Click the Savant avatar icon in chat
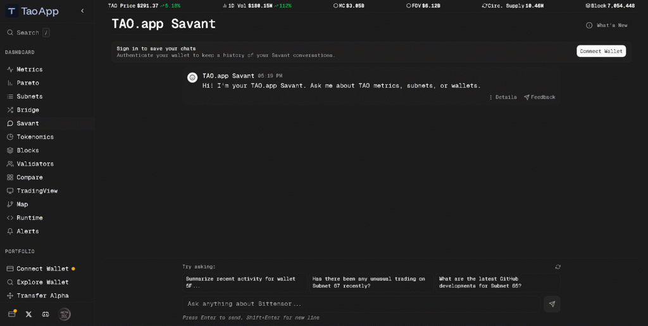The height and width of the screenshot is (326, 648). (x=192, y=77)
